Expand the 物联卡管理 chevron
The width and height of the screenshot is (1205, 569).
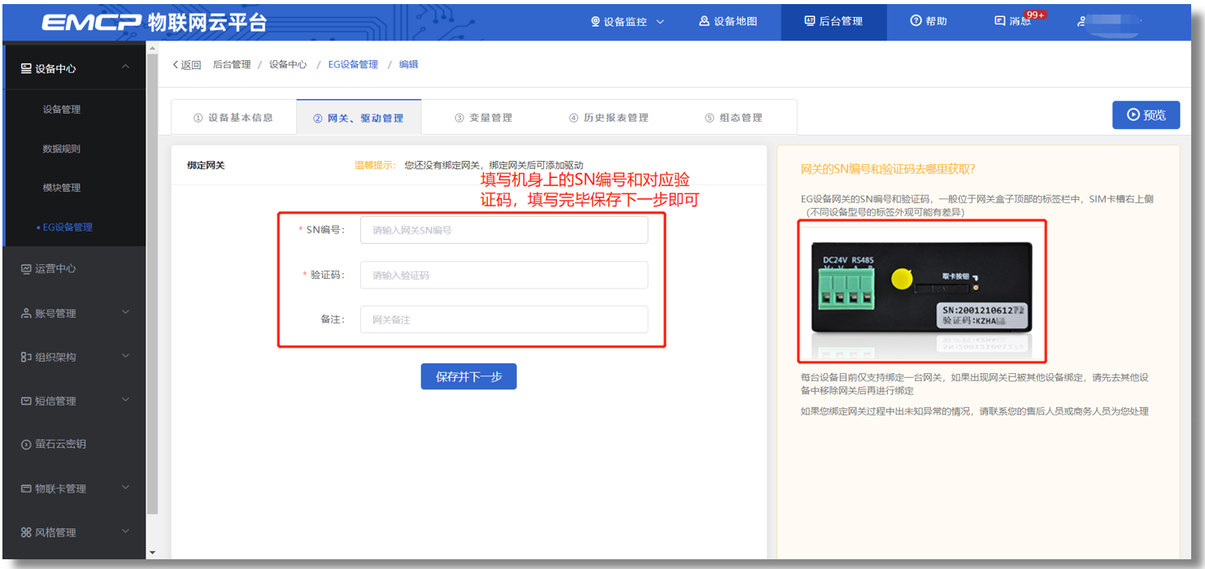coord(125,487)
